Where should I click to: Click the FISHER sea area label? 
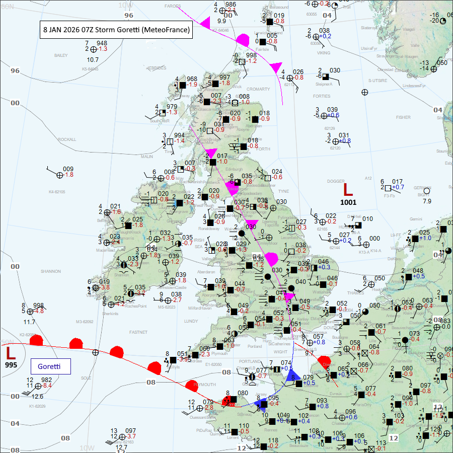point(403,117)
